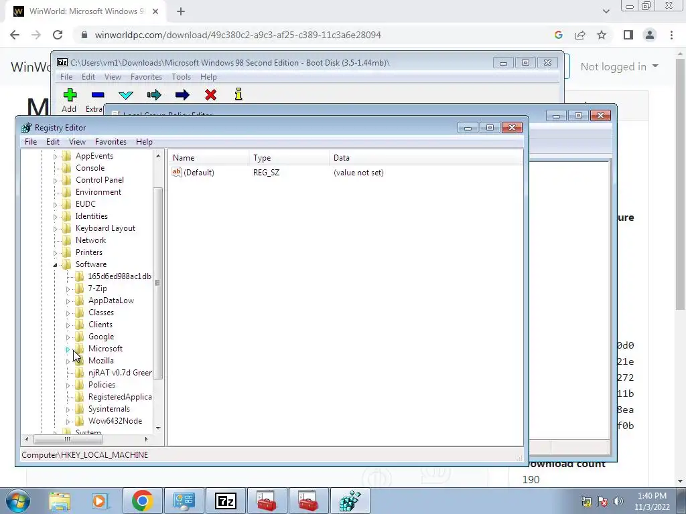Open the Windows Start button
Viewport: 686px width, 514px height.
(x=18, y=501)
